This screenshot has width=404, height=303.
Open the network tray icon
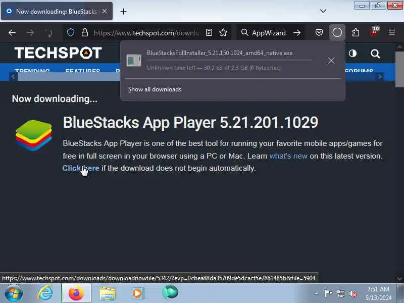[x=340, y=293]
